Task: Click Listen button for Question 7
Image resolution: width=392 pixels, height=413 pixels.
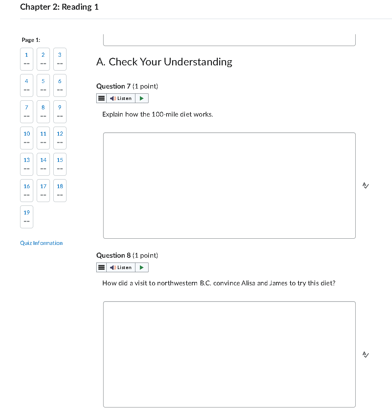Action: (x=121, y=98)
